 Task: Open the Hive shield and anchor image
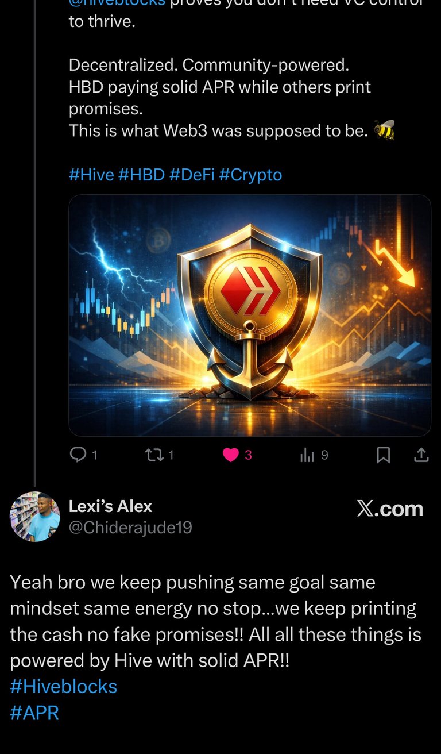250,316
